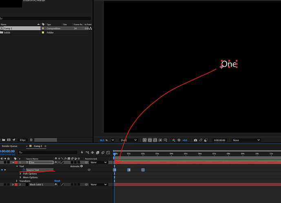Click the Source Text stopwatch icon
The image size is (281, 203).
pyautogui.click(x=24, y=170)
